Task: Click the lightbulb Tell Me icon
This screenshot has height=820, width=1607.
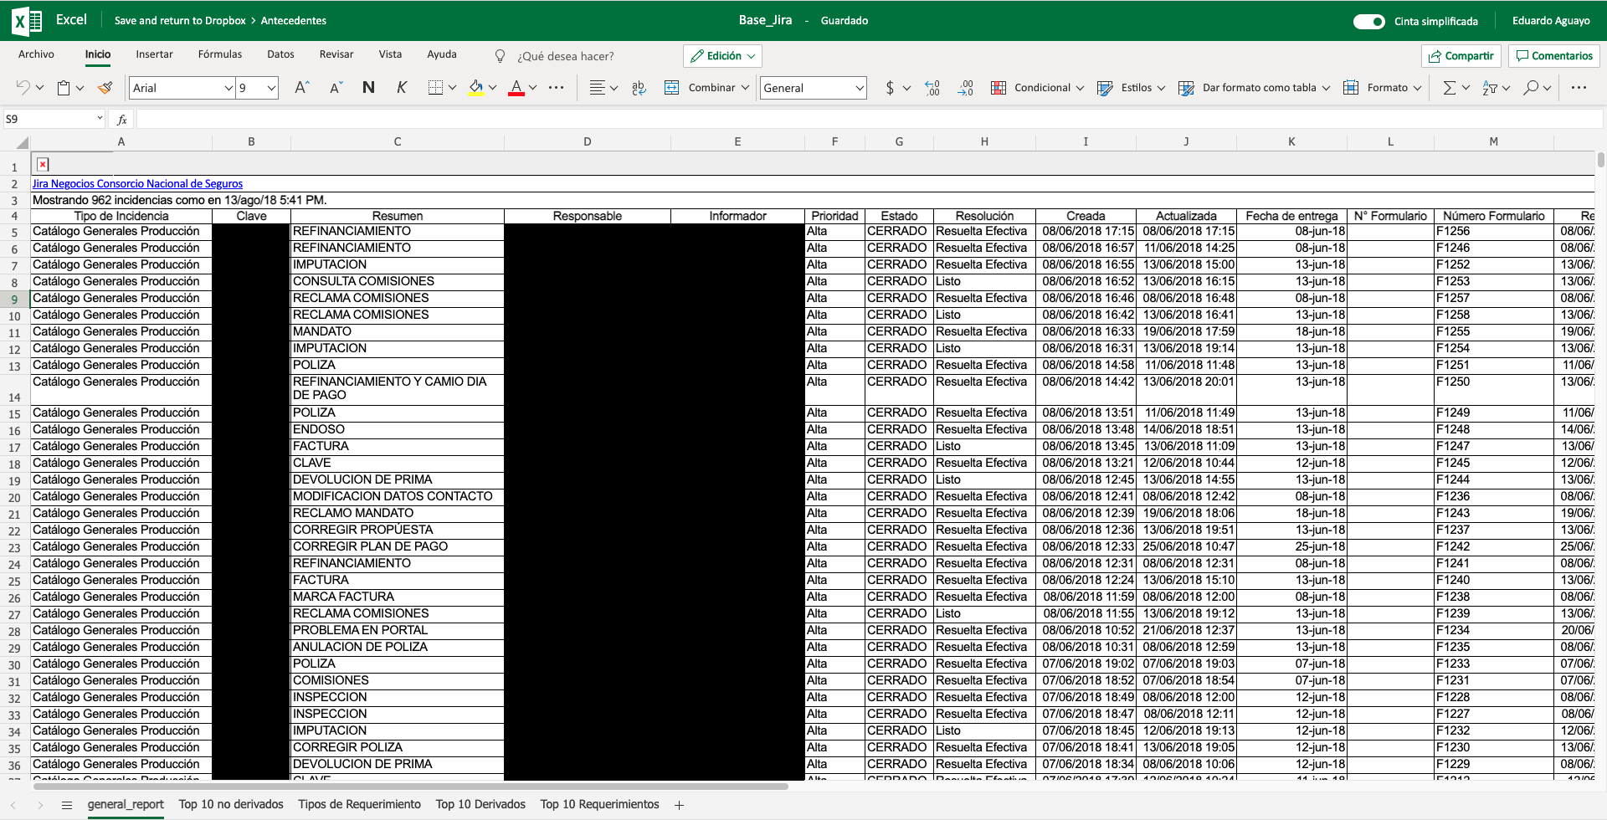Action: pos(501,56)
